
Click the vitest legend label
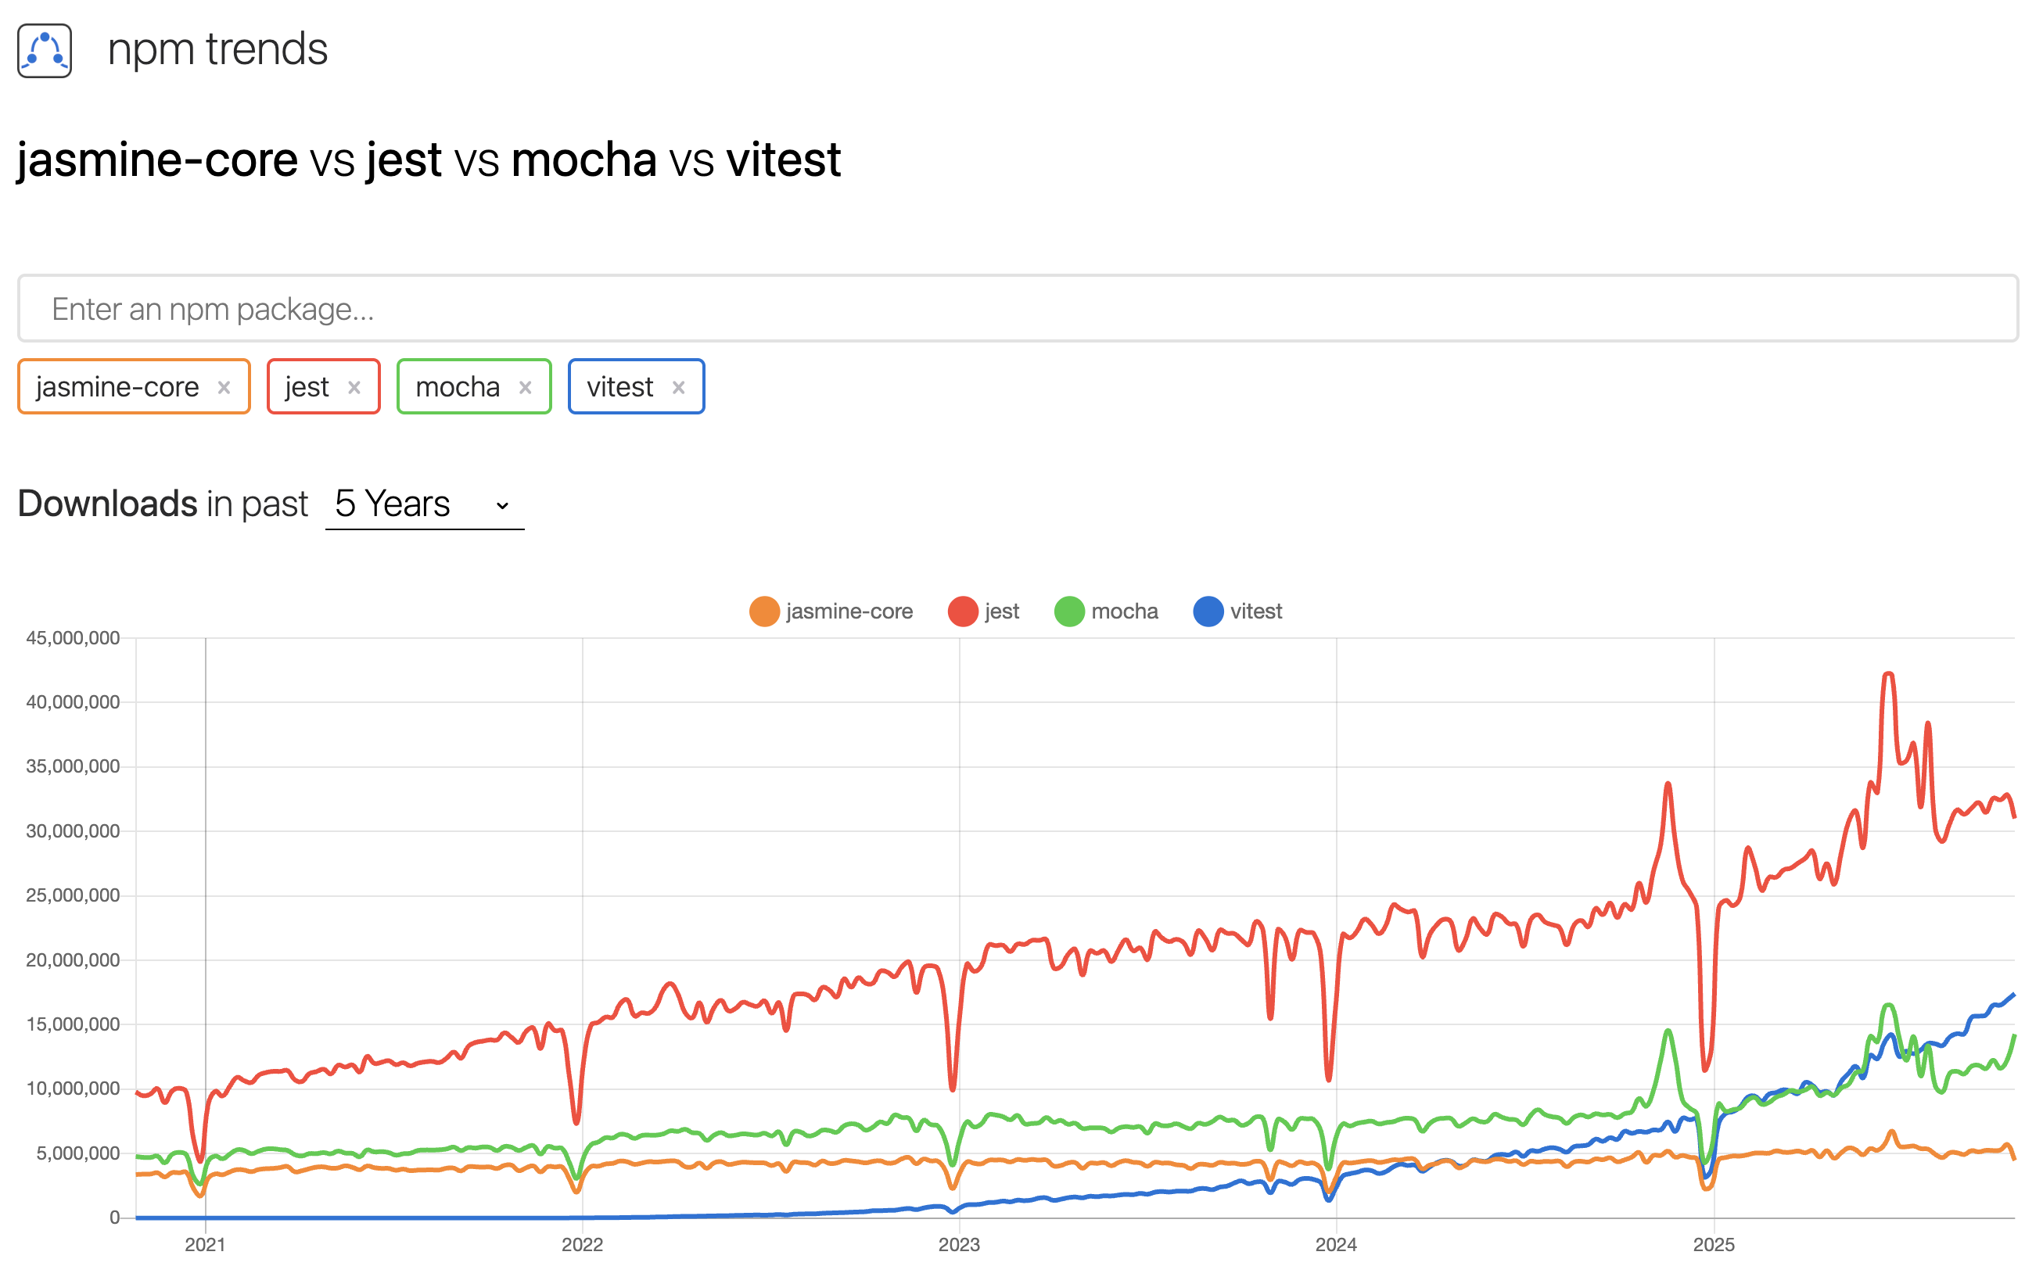coord(1255,612)
